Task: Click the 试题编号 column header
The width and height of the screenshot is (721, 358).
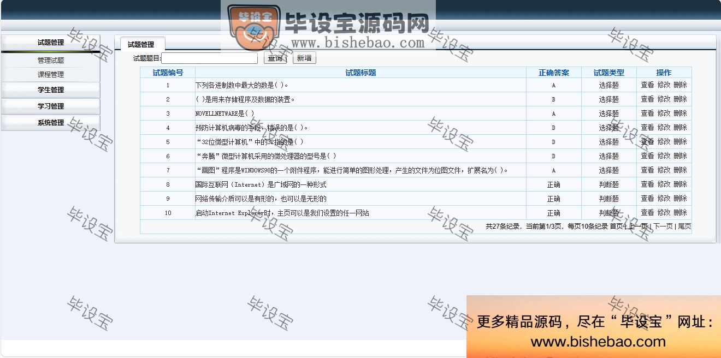Action: point(168,73)
